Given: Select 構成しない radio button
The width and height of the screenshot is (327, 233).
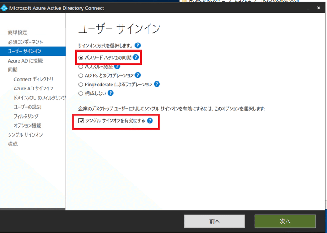Looking at the screenshot, I should coord(81,94).
